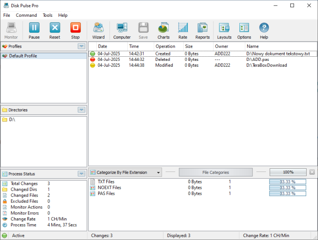Click the TXT Files 33.33 % bar
318x240 pixels.
pyautogui.click(x=288, y=181)
